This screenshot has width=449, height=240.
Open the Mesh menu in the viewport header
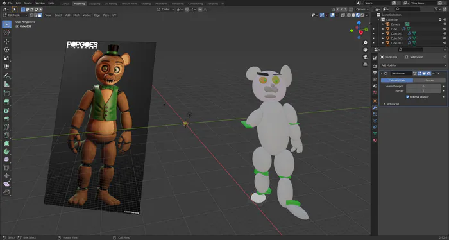tap(76, 15)
